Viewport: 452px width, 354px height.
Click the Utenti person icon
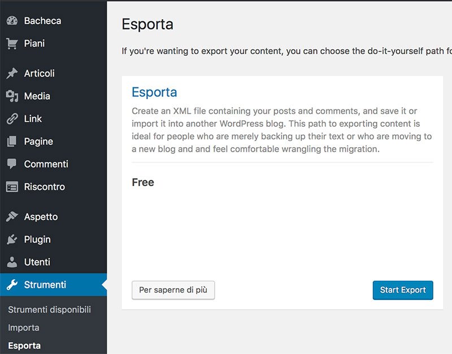coord(12,262)
